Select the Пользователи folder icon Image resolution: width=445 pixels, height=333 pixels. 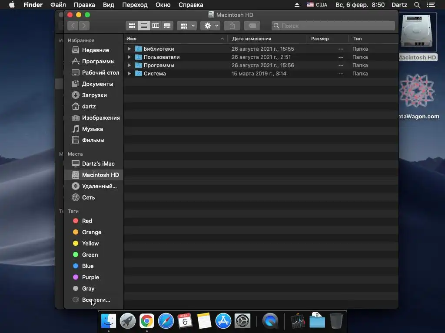tap(139, 57)
